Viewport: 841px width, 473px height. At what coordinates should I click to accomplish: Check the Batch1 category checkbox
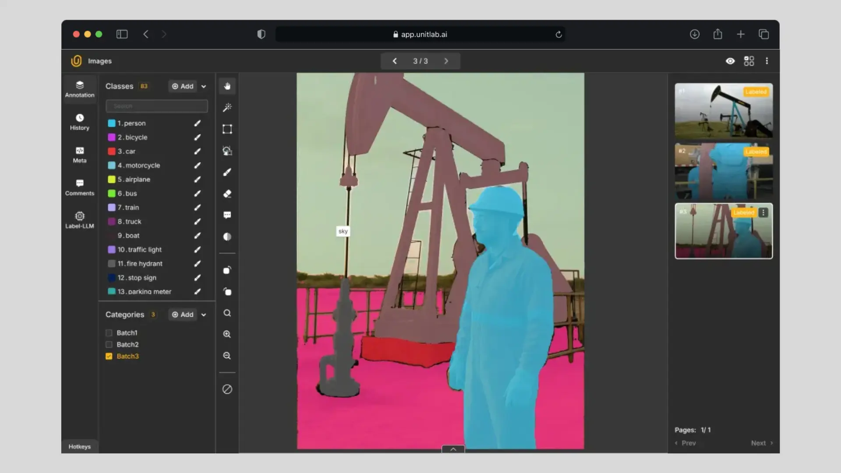pyautogui.click(x=109, y=333)
